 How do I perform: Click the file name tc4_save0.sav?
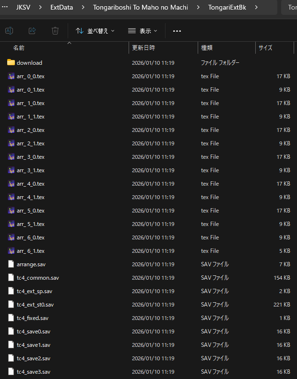(34, 332)
